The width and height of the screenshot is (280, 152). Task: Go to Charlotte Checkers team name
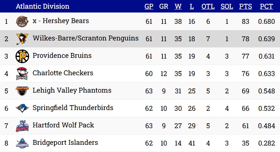tap(63, 73)
